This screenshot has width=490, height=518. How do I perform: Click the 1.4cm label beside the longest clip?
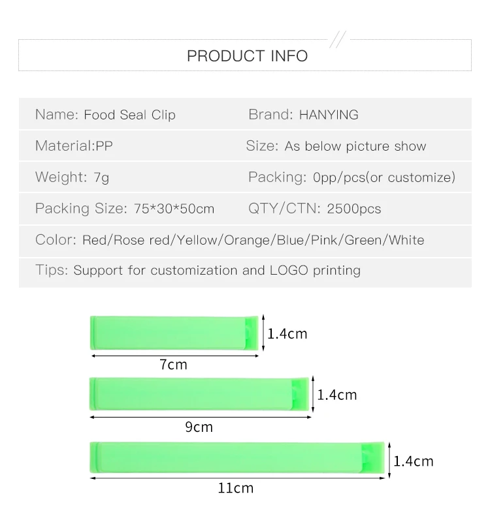[413, 461]
